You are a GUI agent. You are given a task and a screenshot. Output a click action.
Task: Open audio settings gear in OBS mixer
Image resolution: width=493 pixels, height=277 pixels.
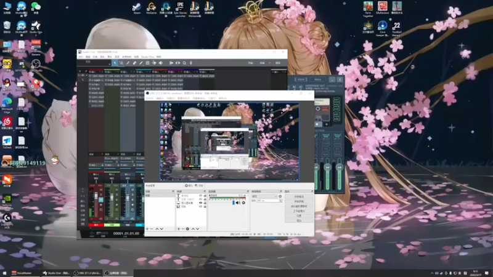point(243,203)
